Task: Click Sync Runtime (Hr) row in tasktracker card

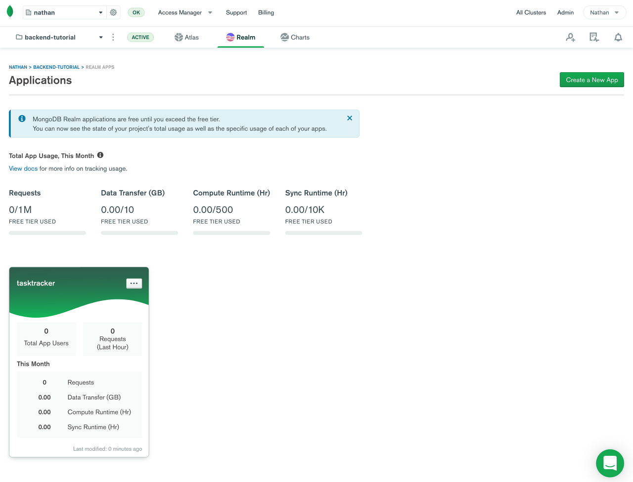Action: (x=79, y=427)
